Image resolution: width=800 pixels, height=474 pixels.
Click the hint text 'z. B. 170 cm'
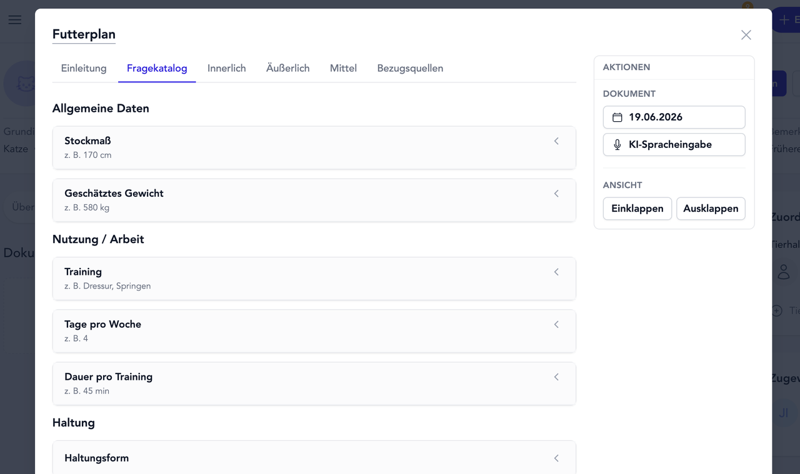(88, 156)
